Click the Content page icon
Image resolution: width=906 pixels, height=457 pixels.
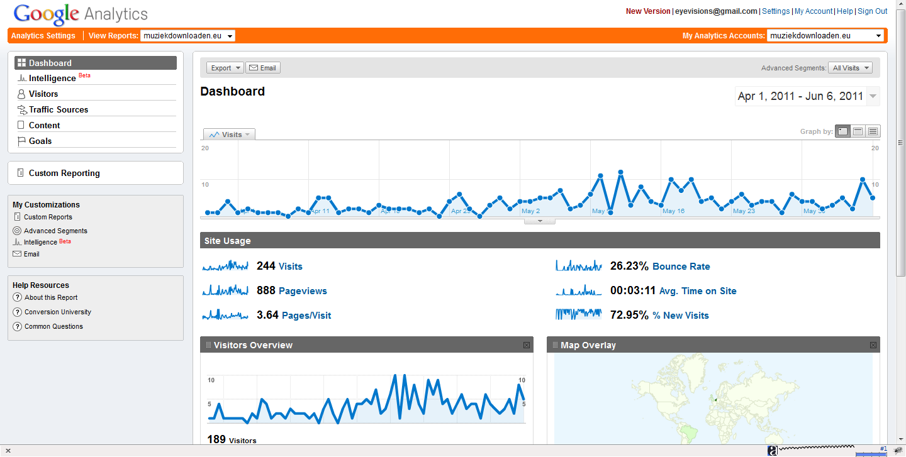click(21, 125)
